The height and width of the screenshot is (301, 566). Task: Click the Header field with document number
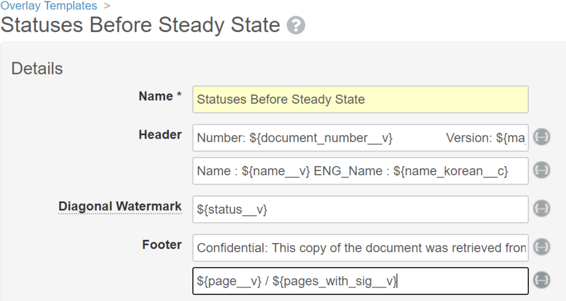point(360,138)
